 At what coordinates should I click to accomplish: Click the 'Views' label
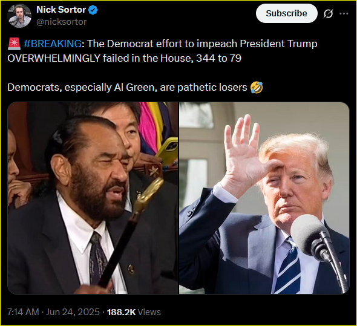(x=149, y=312)
